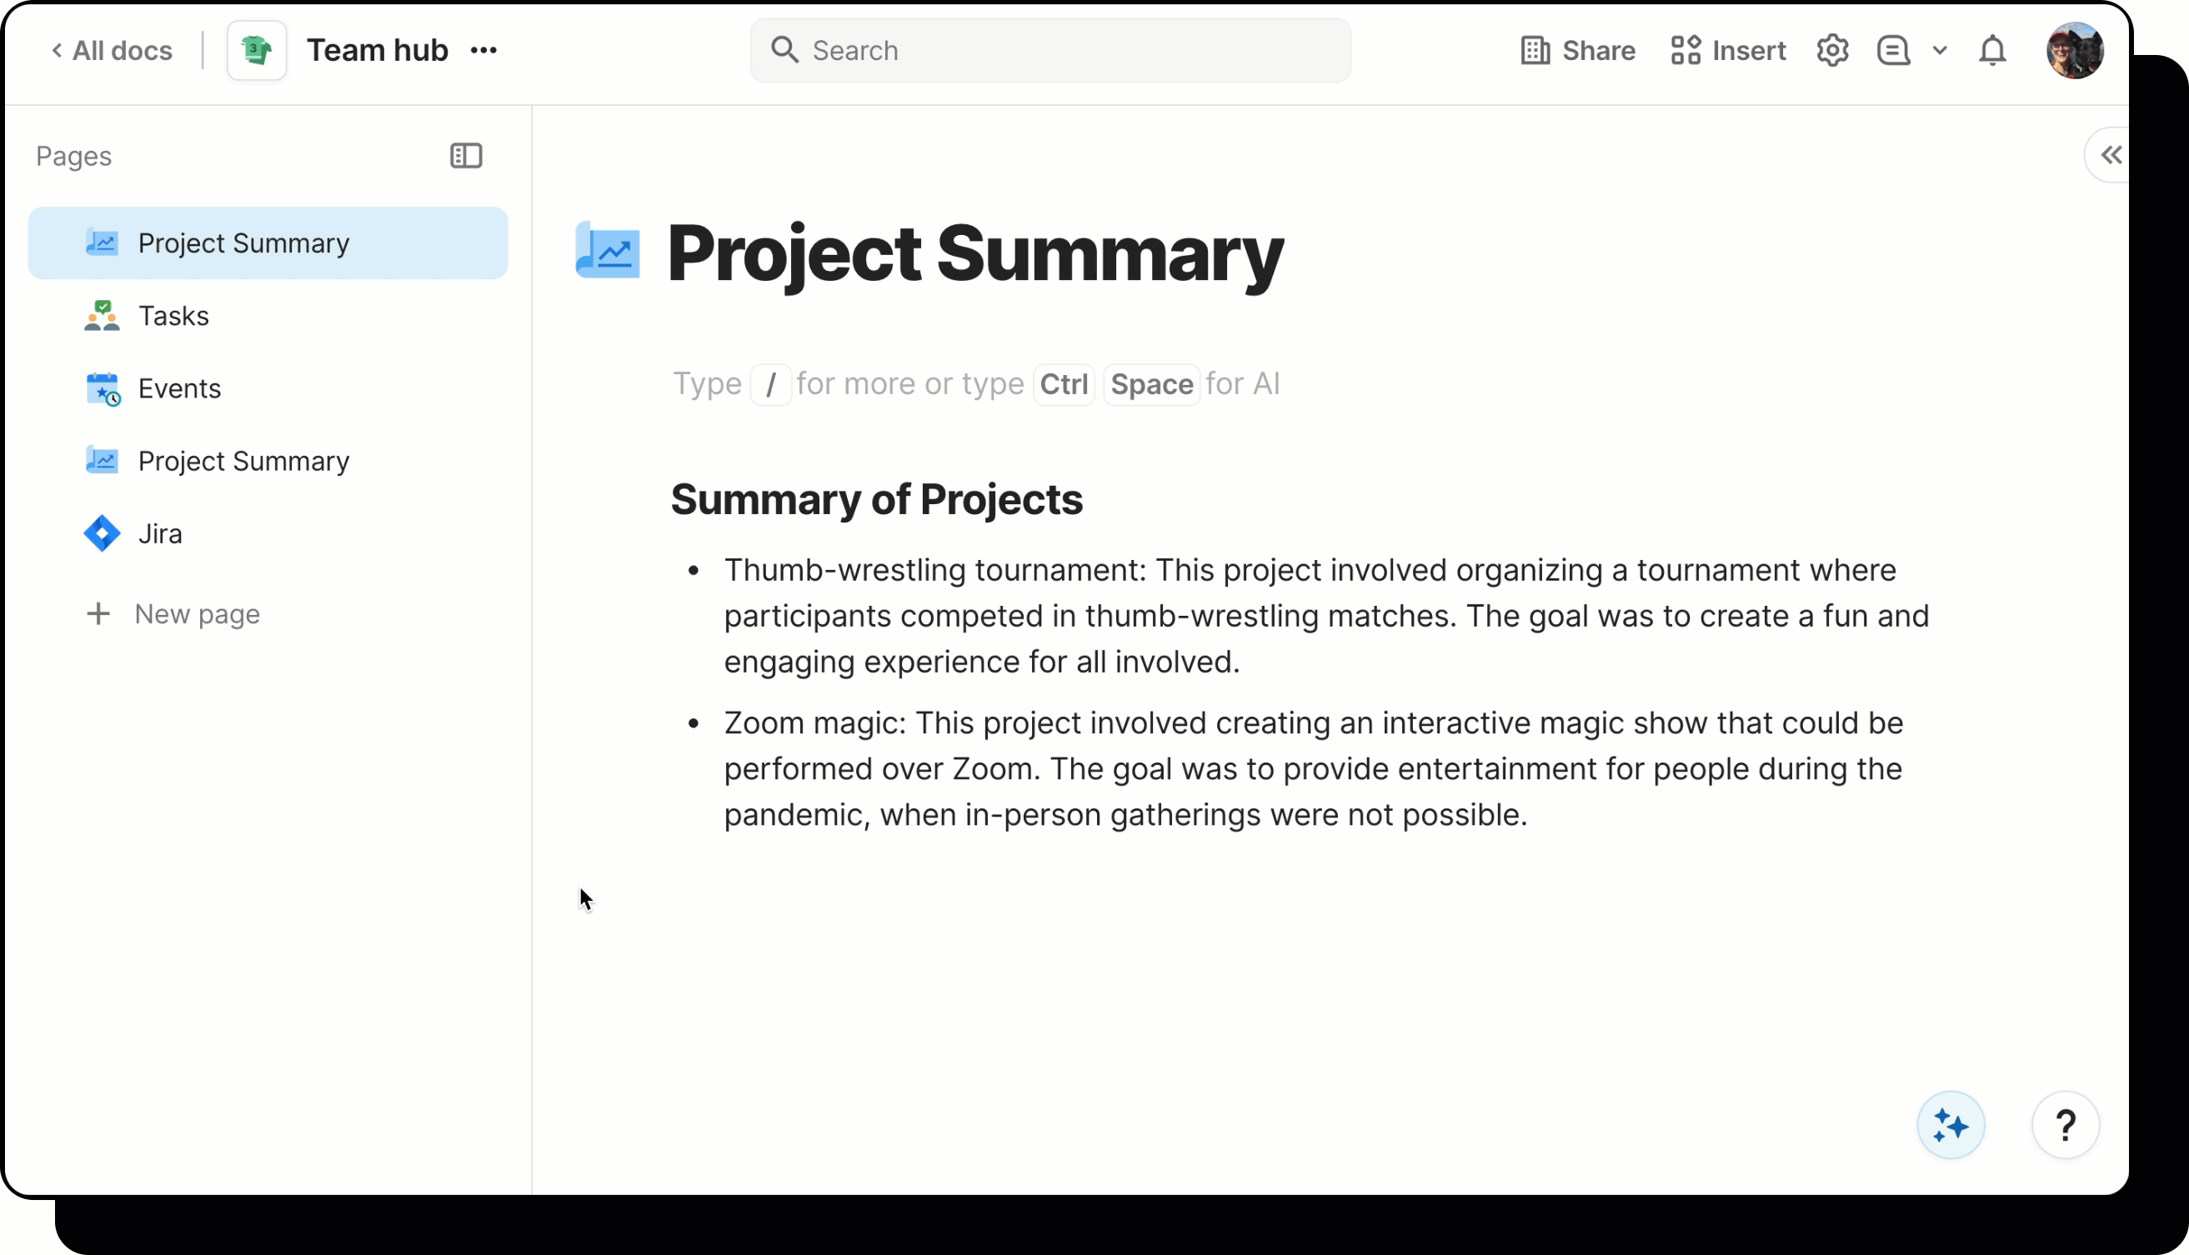
Task: Click into the Search field
Action: [x=1050, y=51]
